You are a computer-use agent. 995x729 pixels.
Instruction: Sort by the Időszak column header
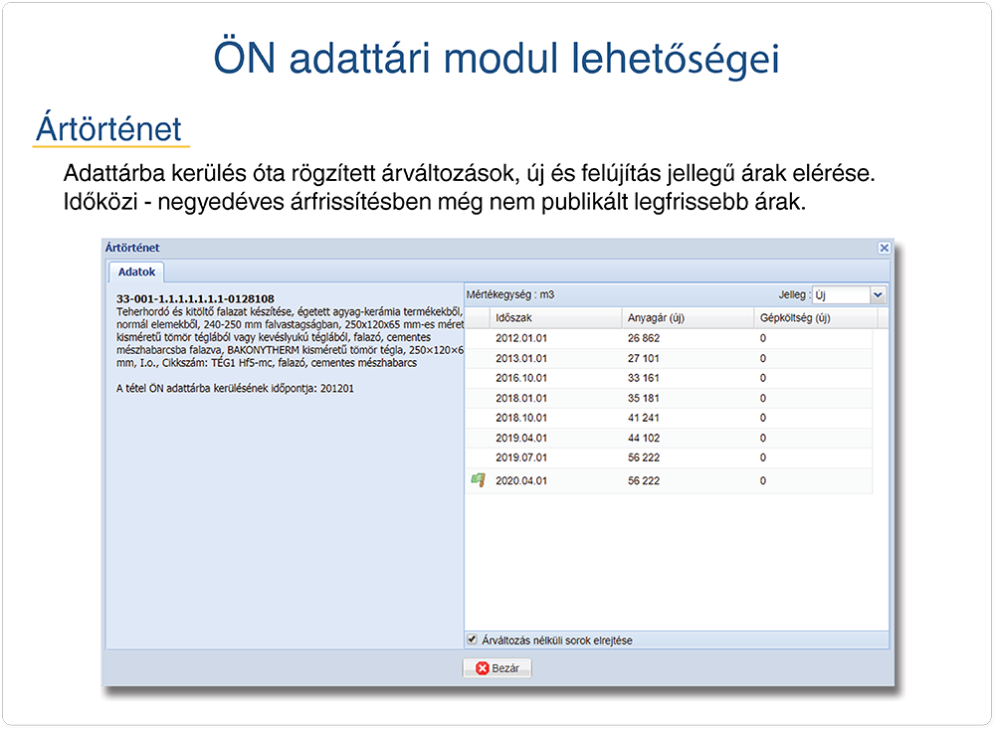click(555, 318)
